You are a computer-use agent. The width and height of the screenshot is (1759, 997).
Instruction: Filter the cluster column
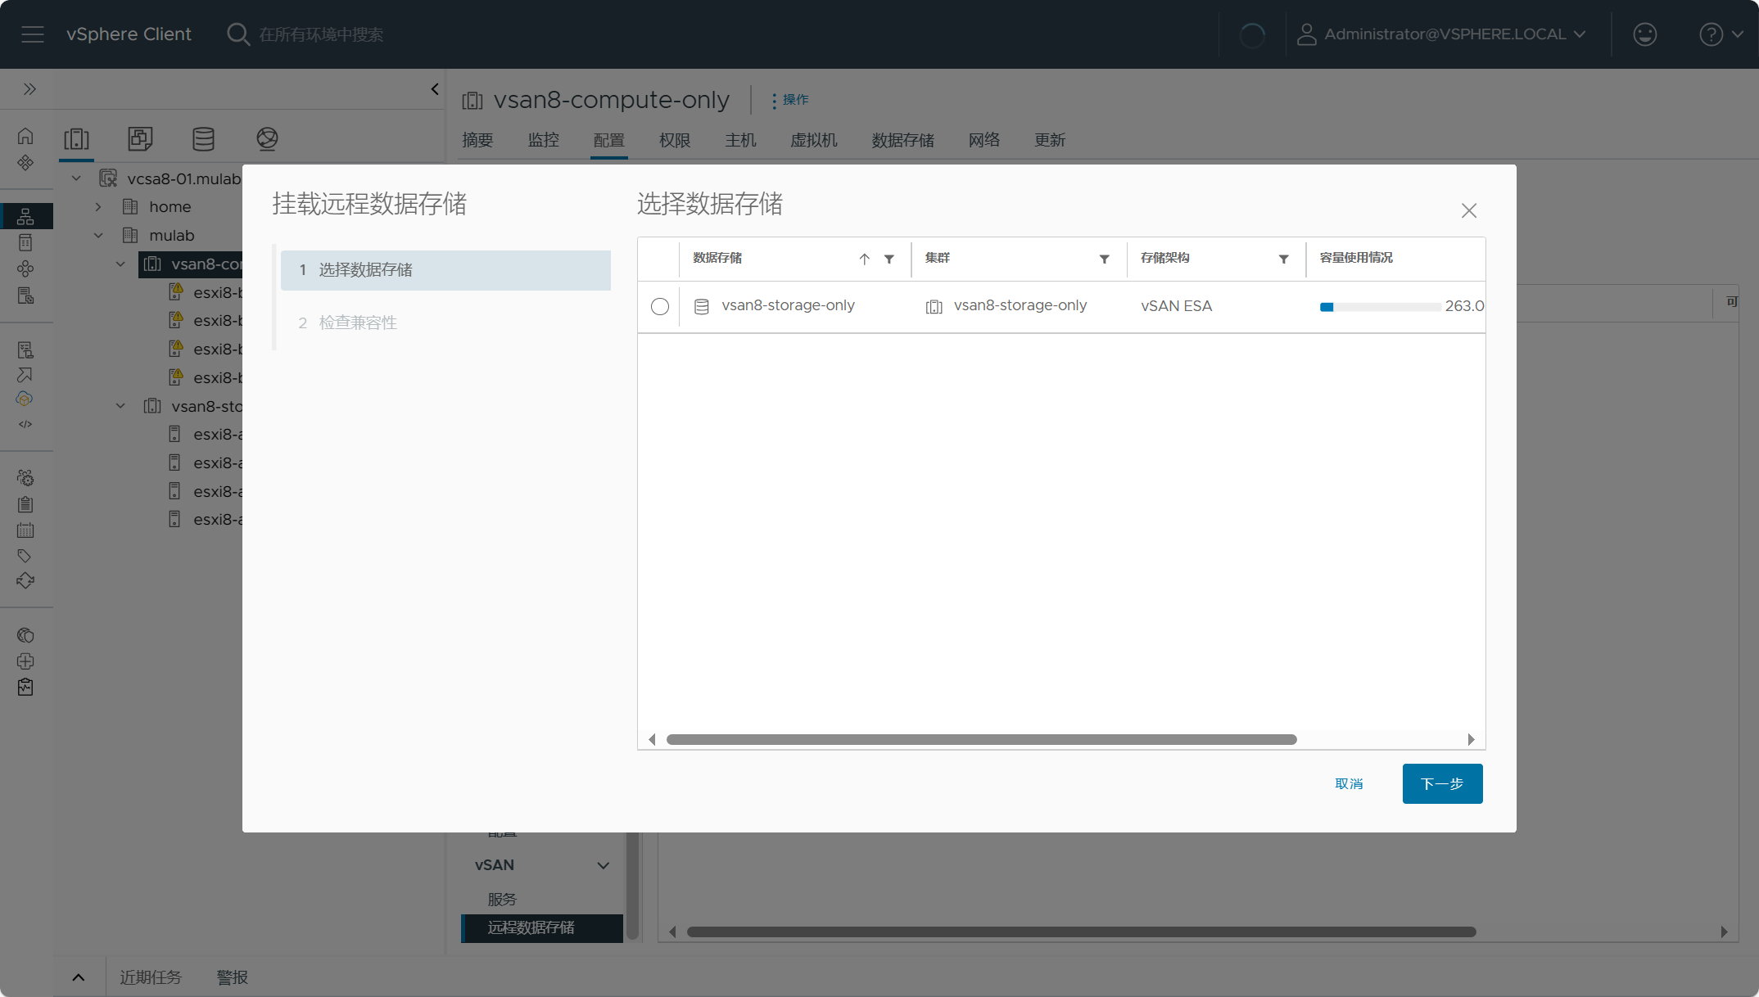(1105, 259)
